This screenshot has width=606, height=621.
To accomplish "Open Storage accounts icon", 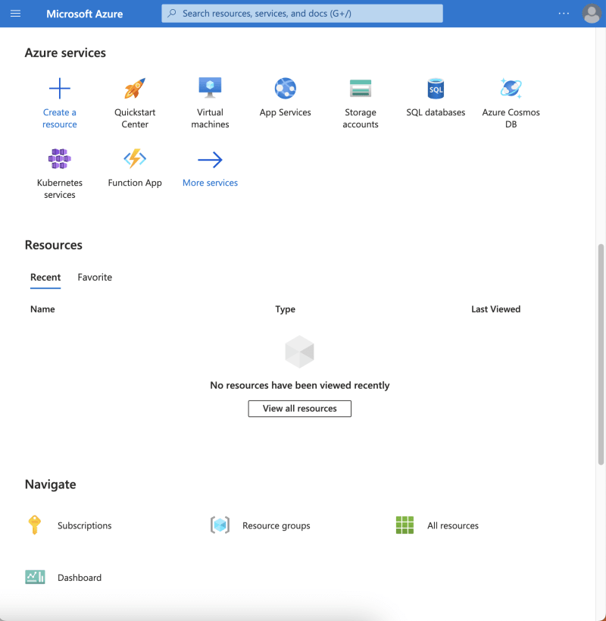I will 361,88.
